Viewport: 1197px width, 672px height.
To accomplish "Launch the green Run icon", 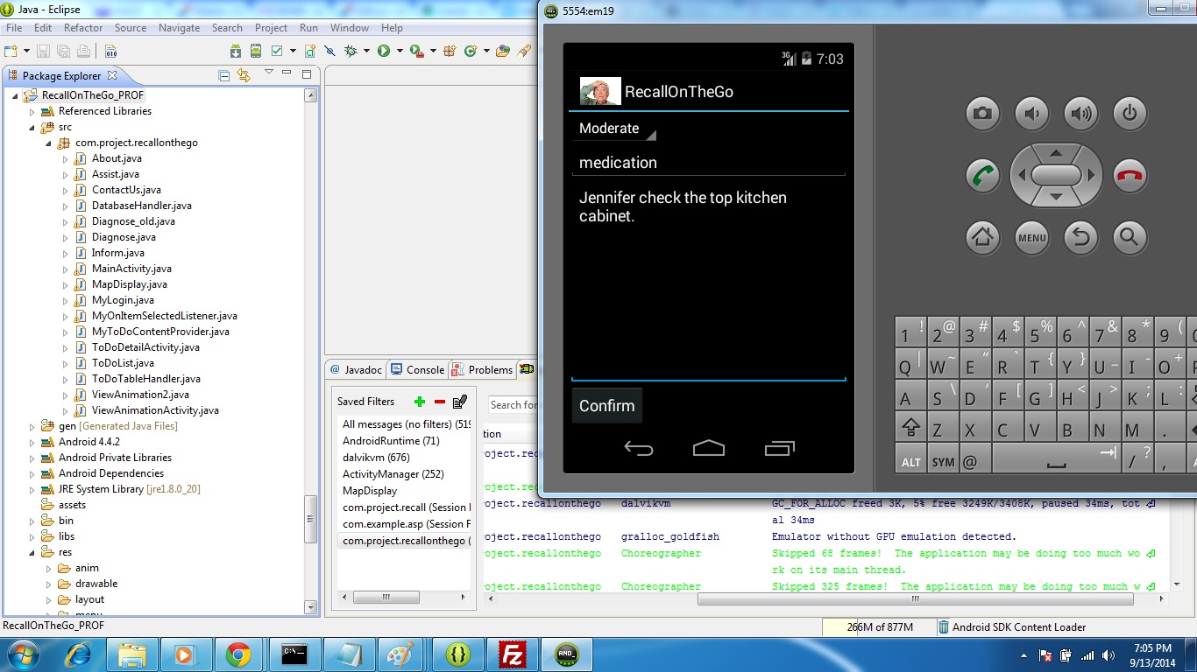I will [x=384, y=51].
